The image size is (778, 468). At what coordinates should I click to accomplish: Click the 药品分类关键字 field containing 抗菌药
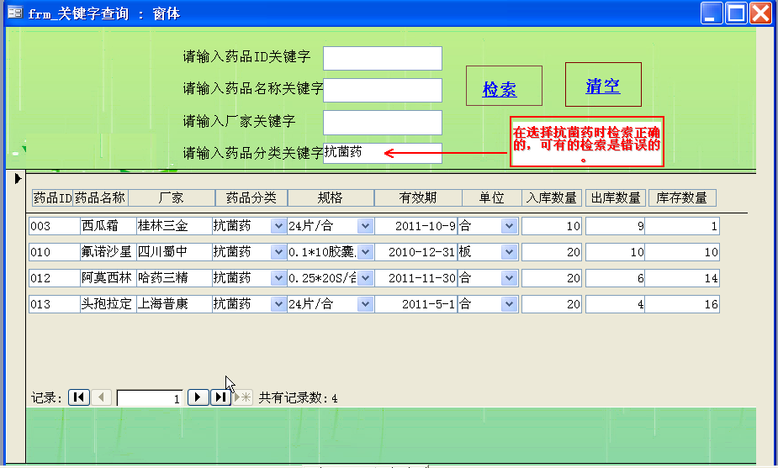pyautogui.click(x=383, y=153)
